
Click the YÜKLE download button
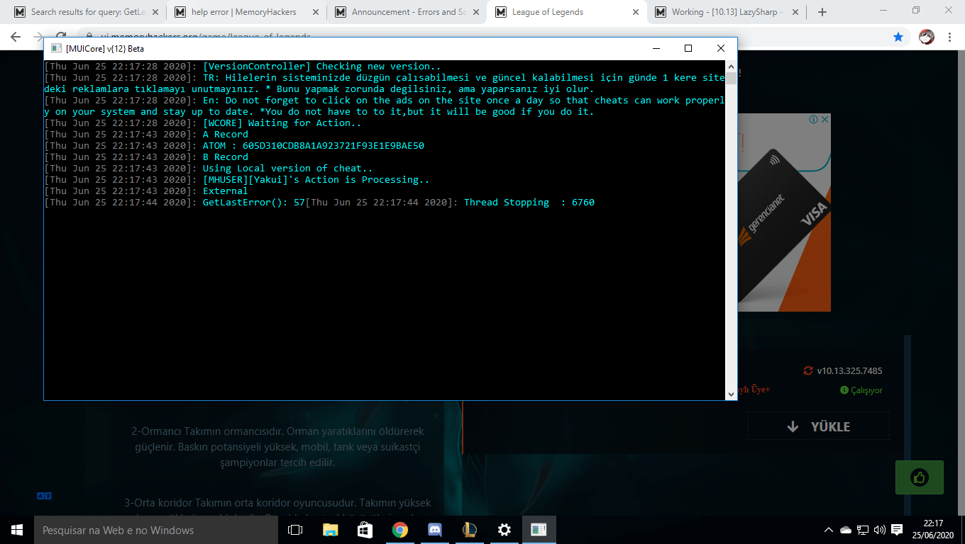tap(818, 426)
